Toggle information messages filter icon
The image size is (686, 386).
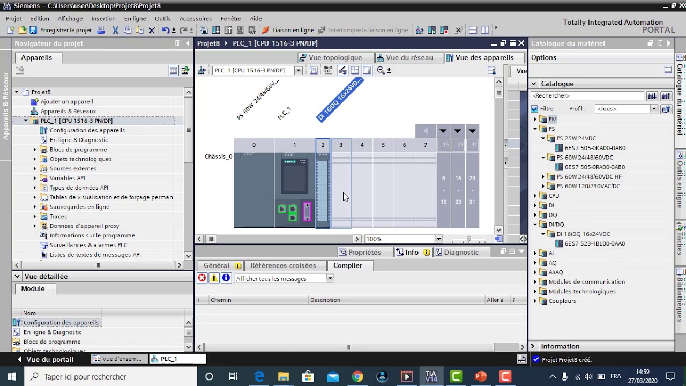[226, 278]
